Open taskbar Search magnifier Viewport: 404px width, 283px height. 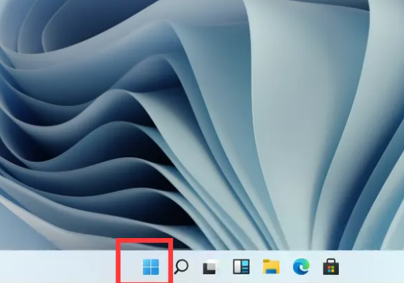click(181, 267)
